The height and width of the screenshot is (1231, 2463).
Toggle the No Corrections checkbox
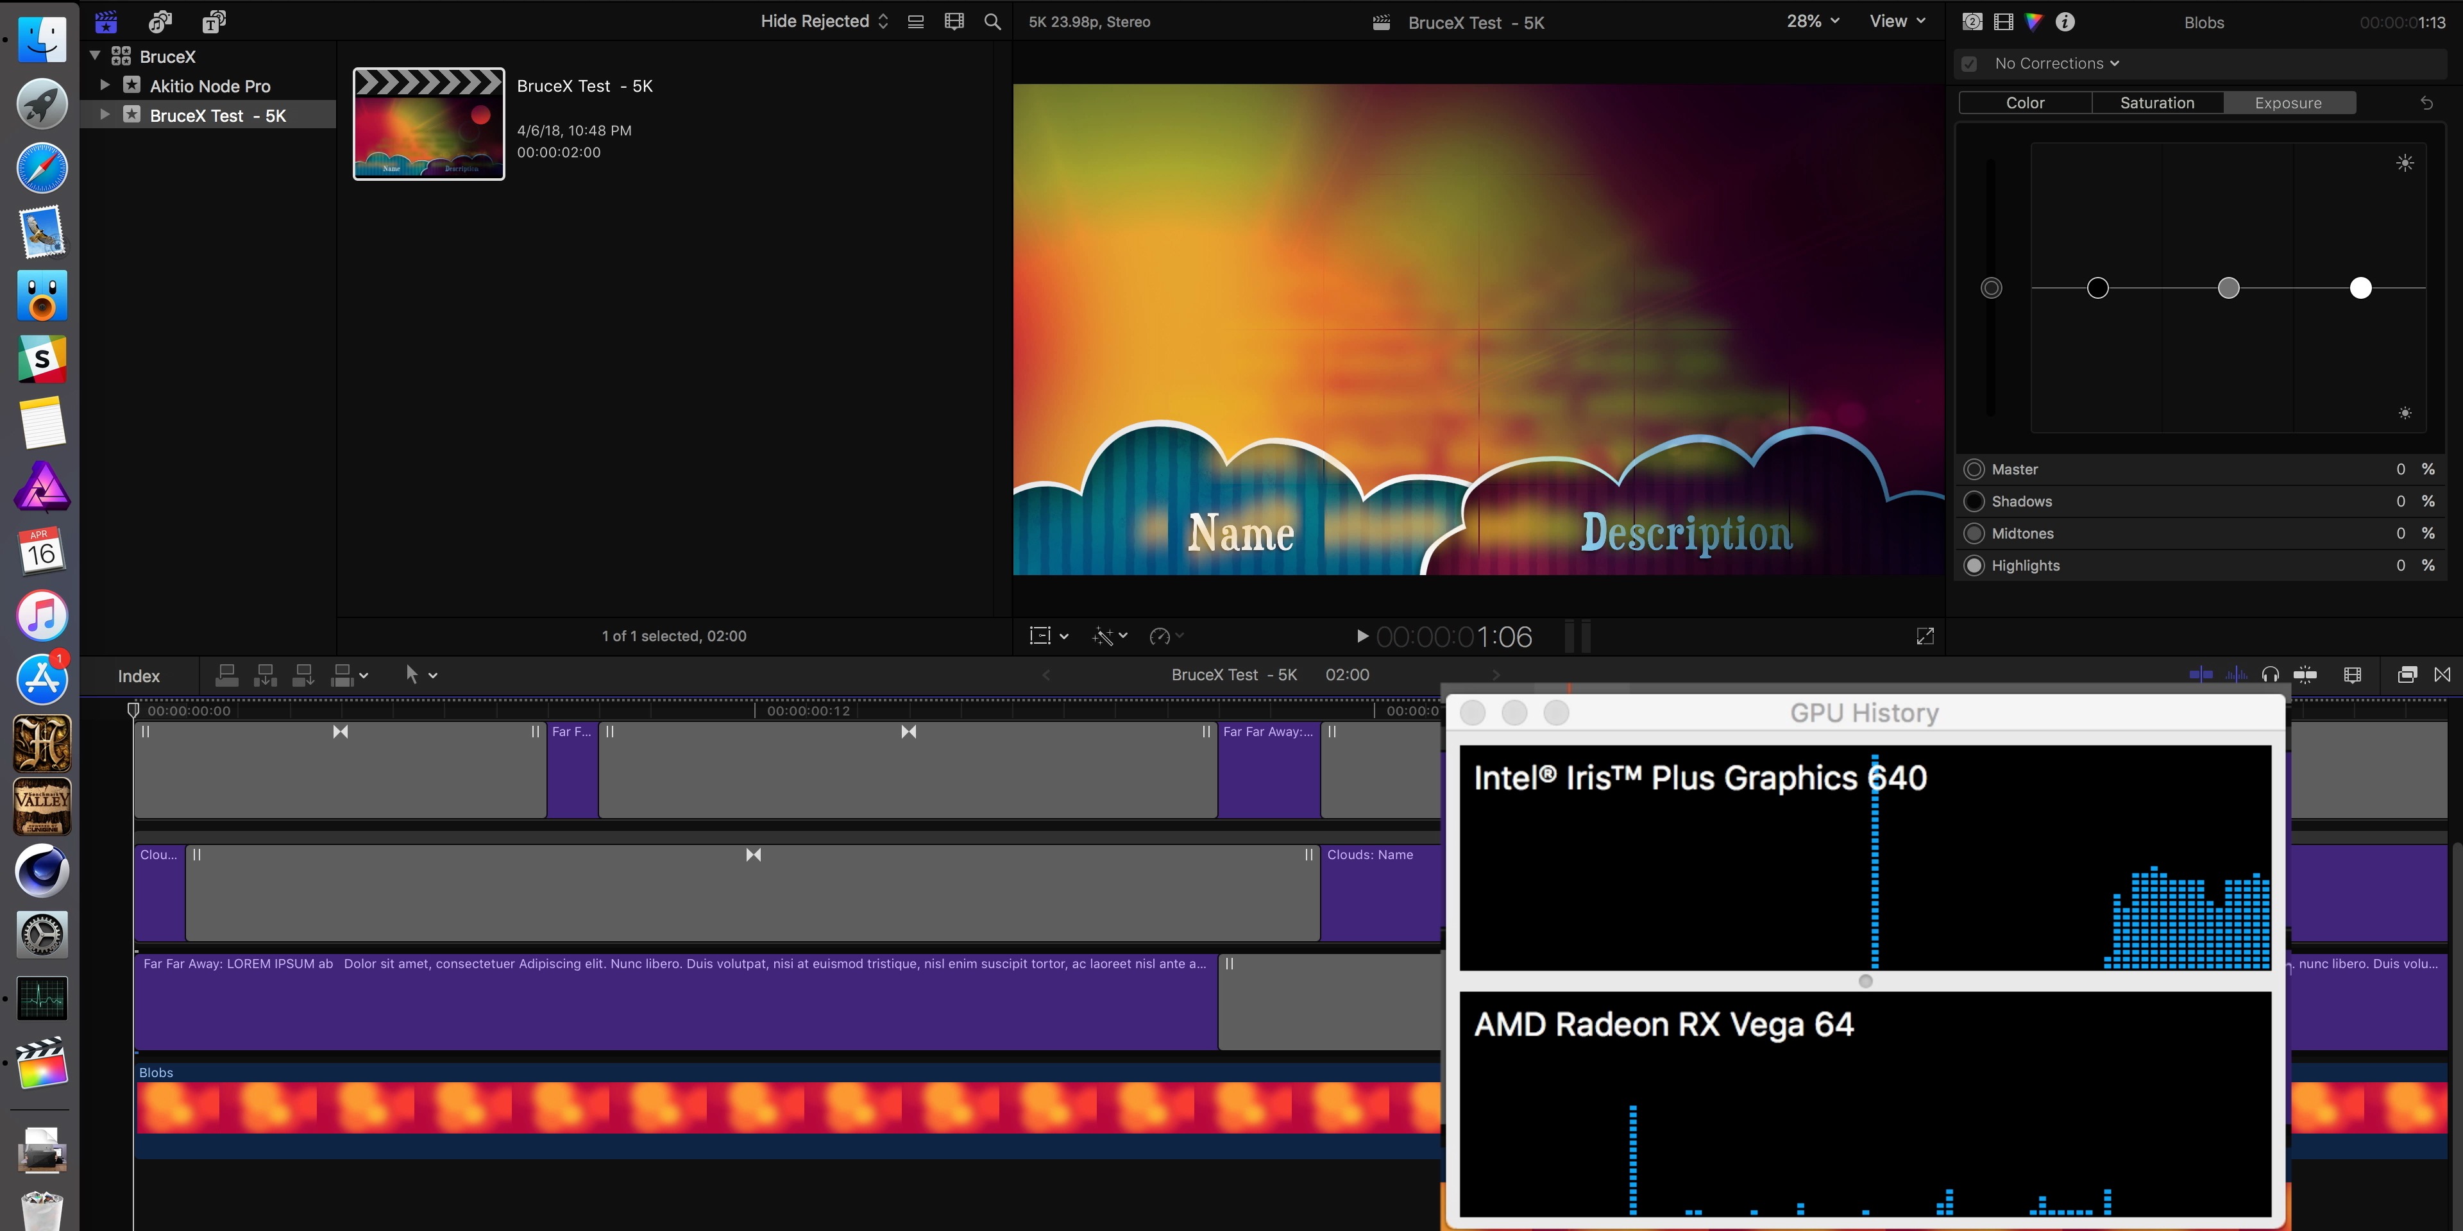(1970, 64)
